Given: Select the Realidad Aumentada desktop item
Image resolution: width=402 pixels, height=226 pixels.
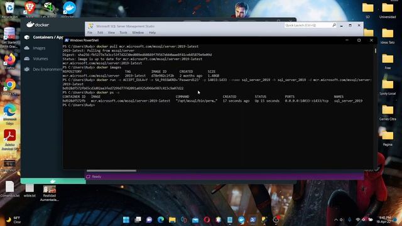Looking at the screenshot, I should [49, 193].
